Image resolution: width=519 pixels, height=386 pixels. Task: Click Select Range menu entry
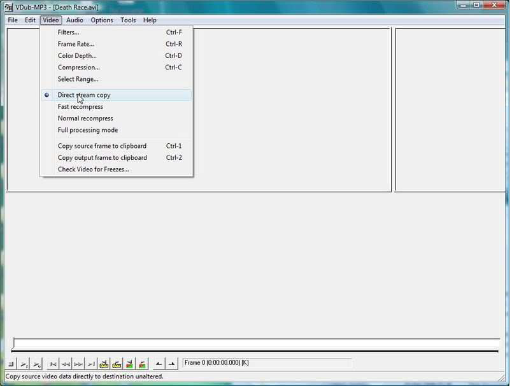point(116,79)
